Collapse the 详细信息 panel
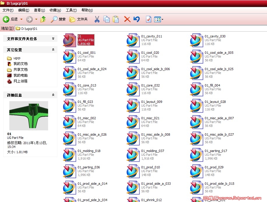Viewport: 267px width, 202px height. click(53, 95)
